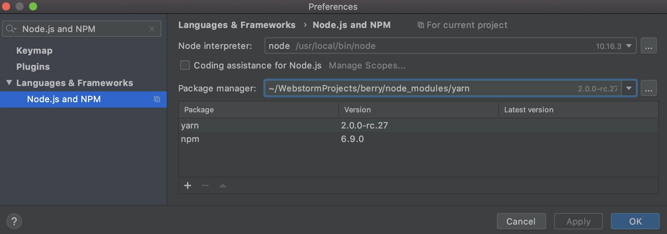The width and height of the screenshot is (667, 234).
Task: Click the Package column header
Action: (x=259, y=110)
